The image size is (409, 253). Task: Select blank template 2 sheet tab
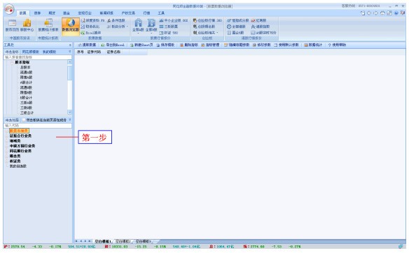(123, 241)
